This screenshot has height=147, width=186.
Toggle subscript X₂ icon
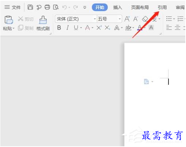point(107,28)
